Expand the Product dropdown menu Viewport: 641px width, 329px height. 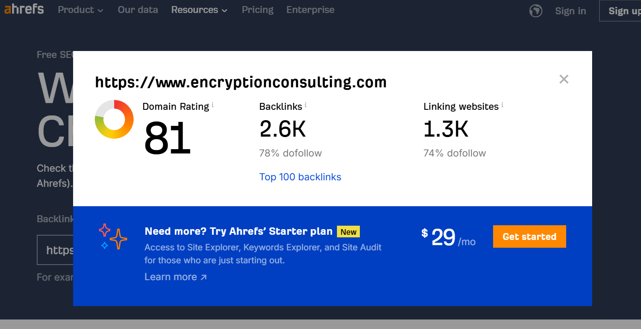(80, 10)
